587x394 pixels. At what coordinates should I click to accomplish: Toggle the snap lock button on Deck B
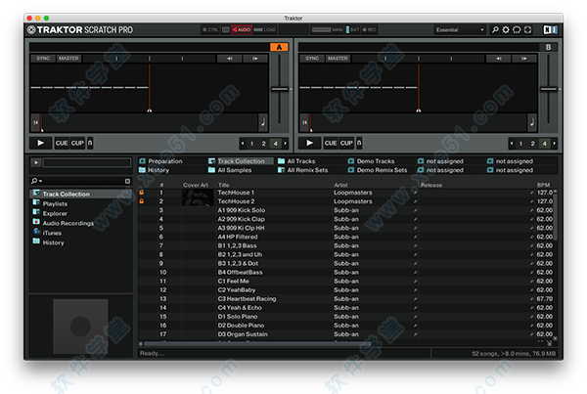[x=359, y=143]
